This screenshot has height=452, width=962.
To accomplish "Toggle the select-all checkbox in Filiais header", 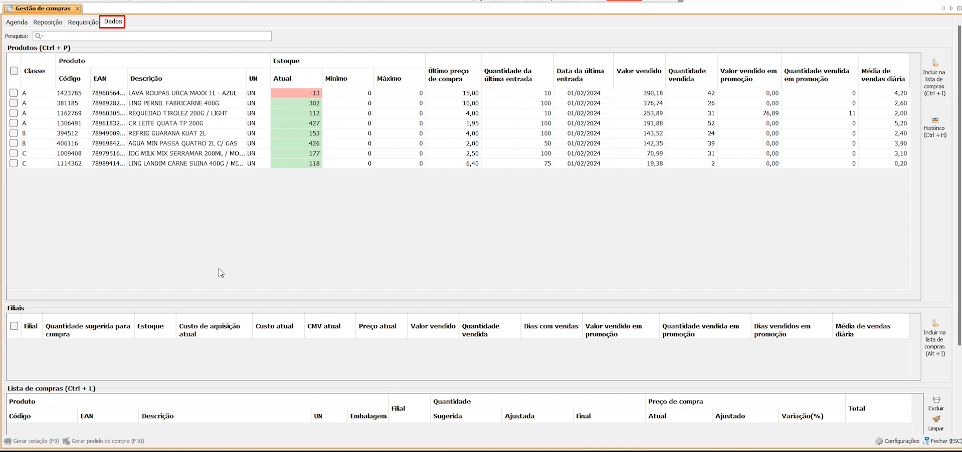I will click(x=14, y=326).
